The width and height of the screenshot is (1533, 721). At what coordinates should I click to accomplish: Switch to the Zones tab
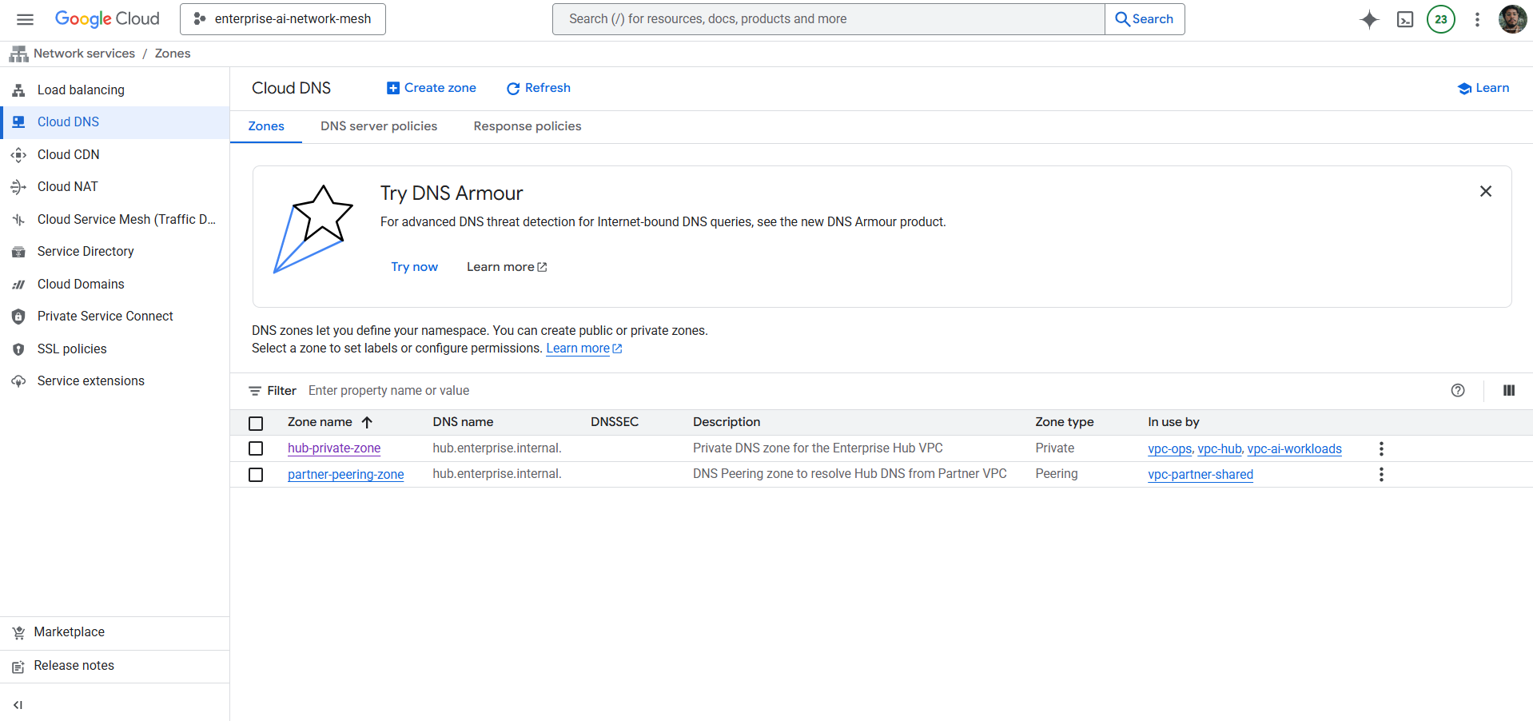click(x=266, y=126)
